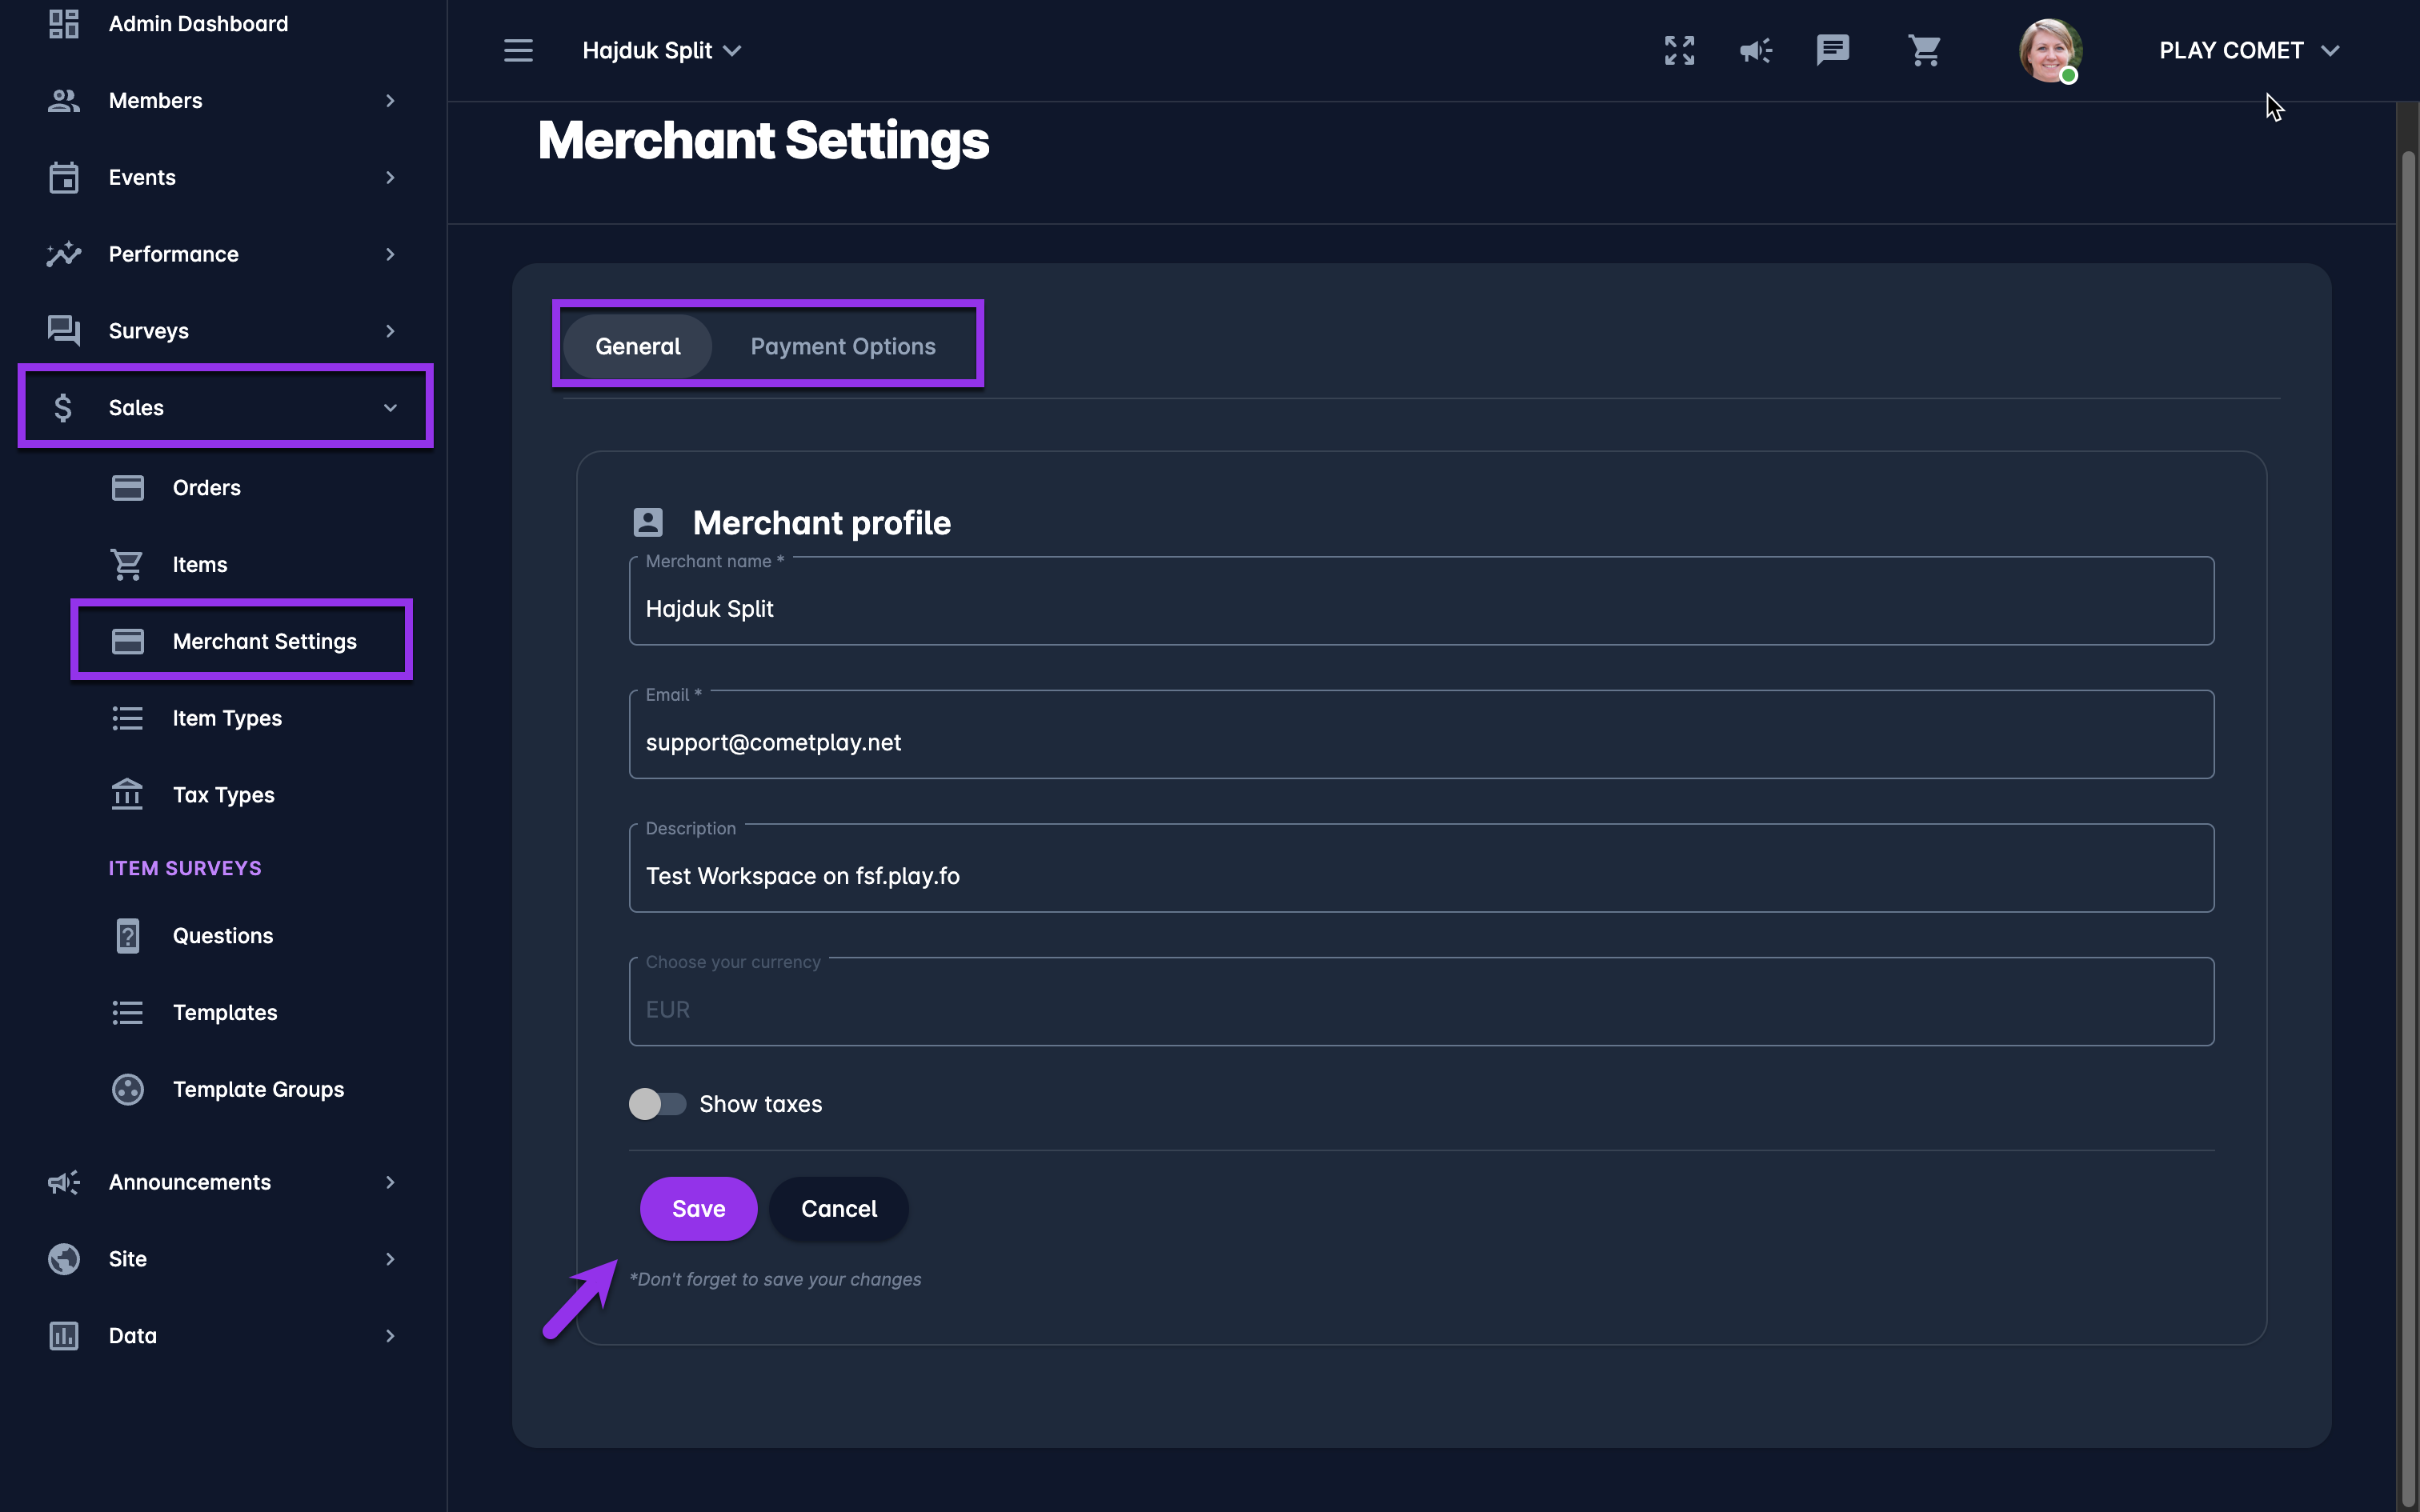Open Tax Types in the sidebar

(x=223, y=795)
